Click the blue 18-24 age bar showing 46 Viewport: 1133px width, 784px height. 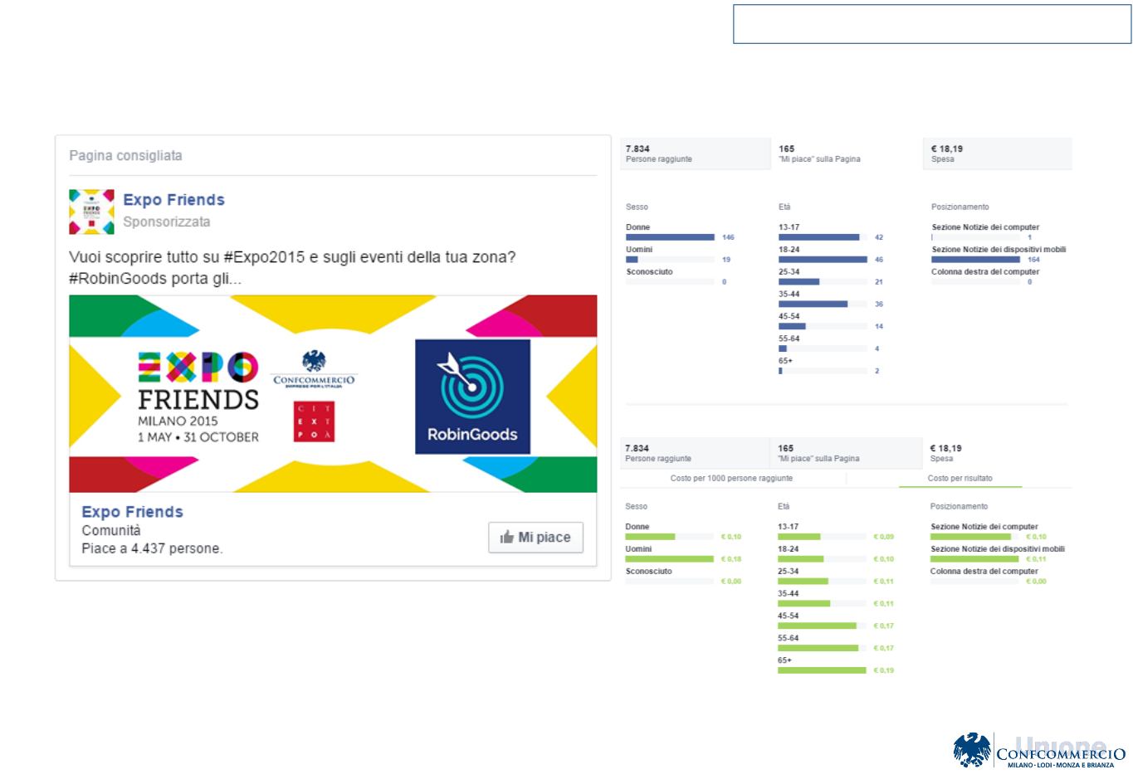point(823,260)
